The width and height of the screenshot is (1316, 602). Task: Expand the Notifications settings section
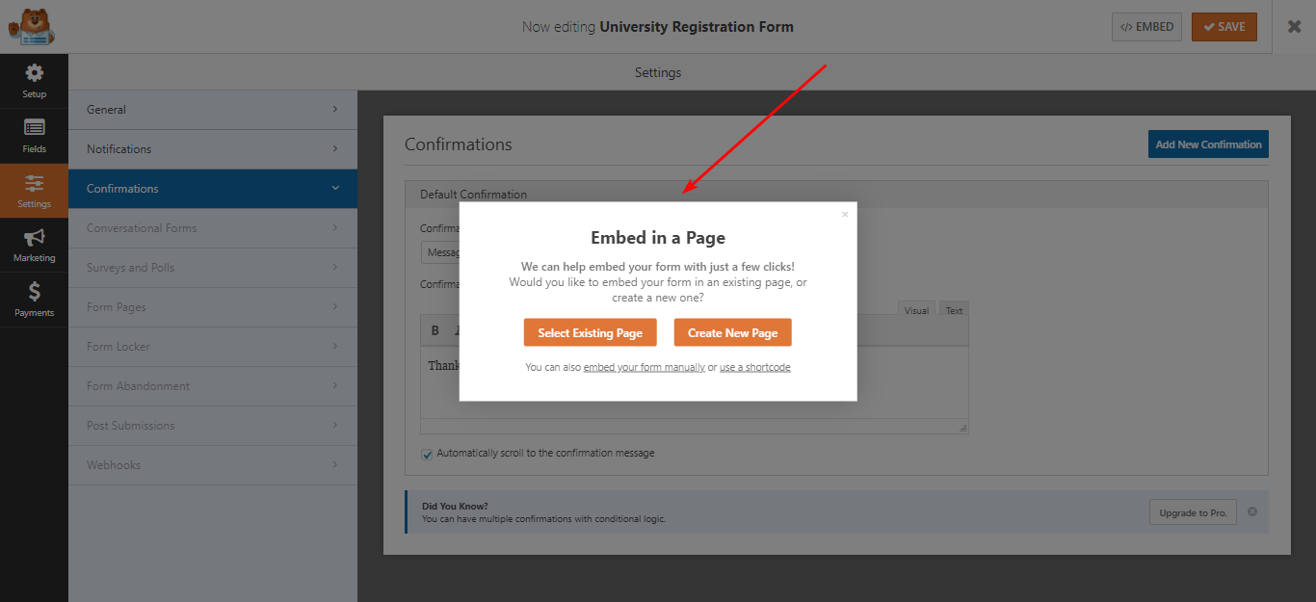pos(212,149)
